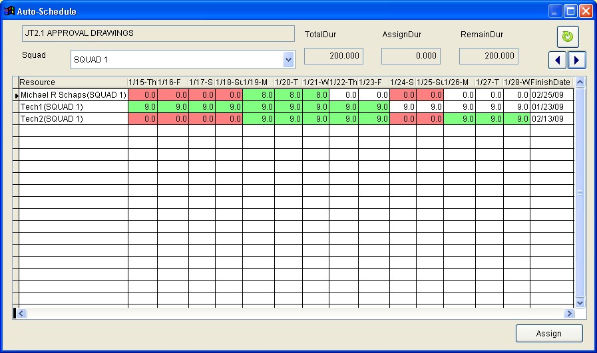
Task: Click the previous (left arrow) navigation button
Action: [557, 60]
